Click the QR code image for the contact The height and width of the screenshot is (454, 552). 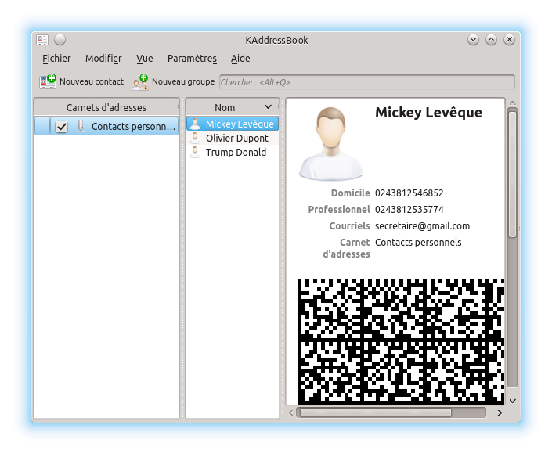point(399,340)
